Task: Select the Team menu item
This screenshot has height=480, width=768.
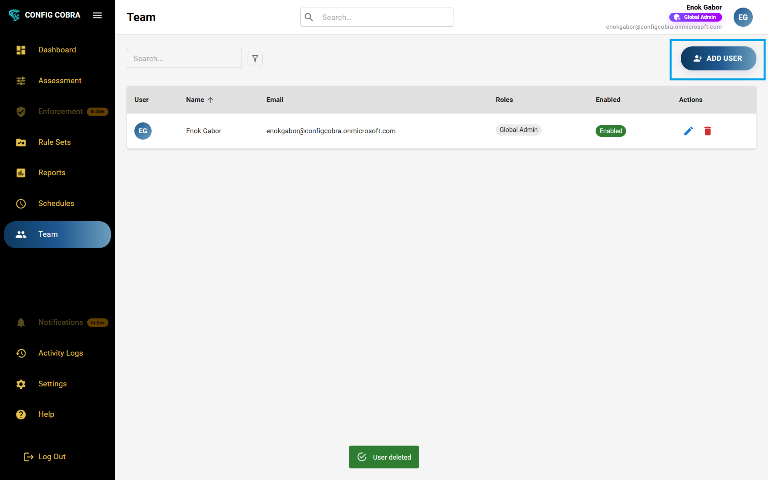Action: pos(57,234)
